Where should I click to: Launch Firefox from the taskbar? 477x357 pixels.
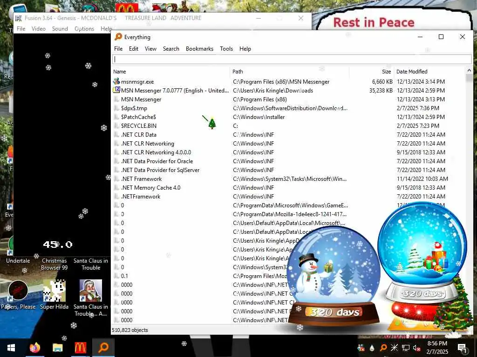click(x=34, y=348)
